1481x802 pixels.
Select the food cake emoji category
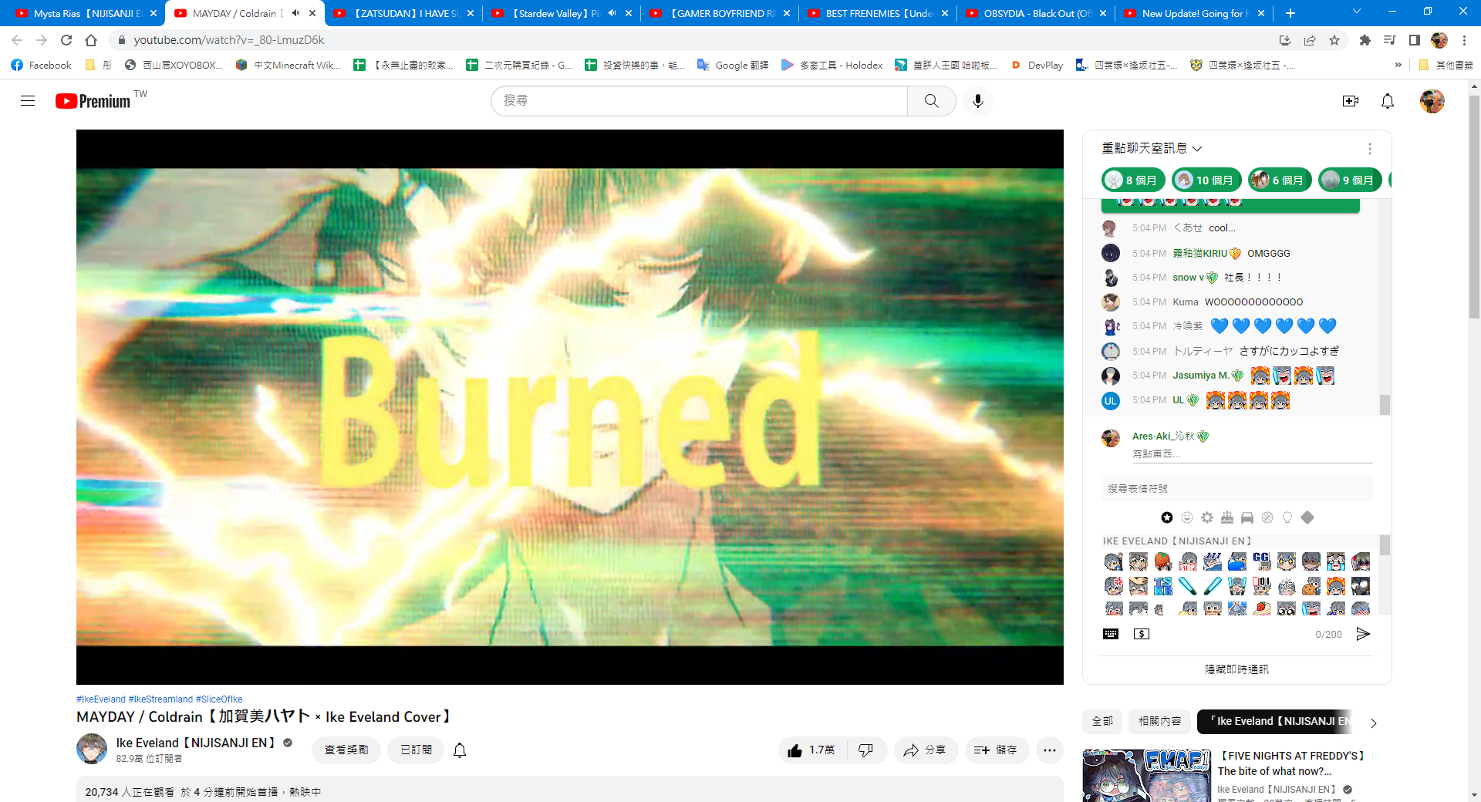[1227, 517]
